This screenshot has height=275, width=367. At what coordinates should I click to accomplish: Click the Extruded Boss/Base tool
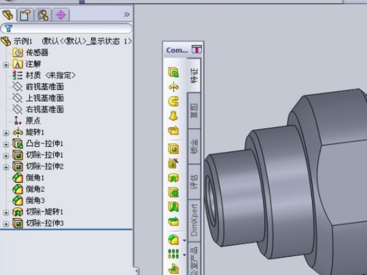coord(174,72)
